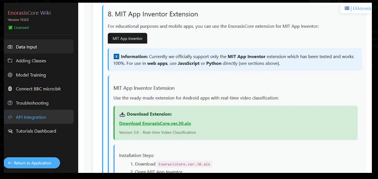Screen dimensions: 378x179
Task: Click the download icon beside Download Extension
Action: [x=122, y=114]
